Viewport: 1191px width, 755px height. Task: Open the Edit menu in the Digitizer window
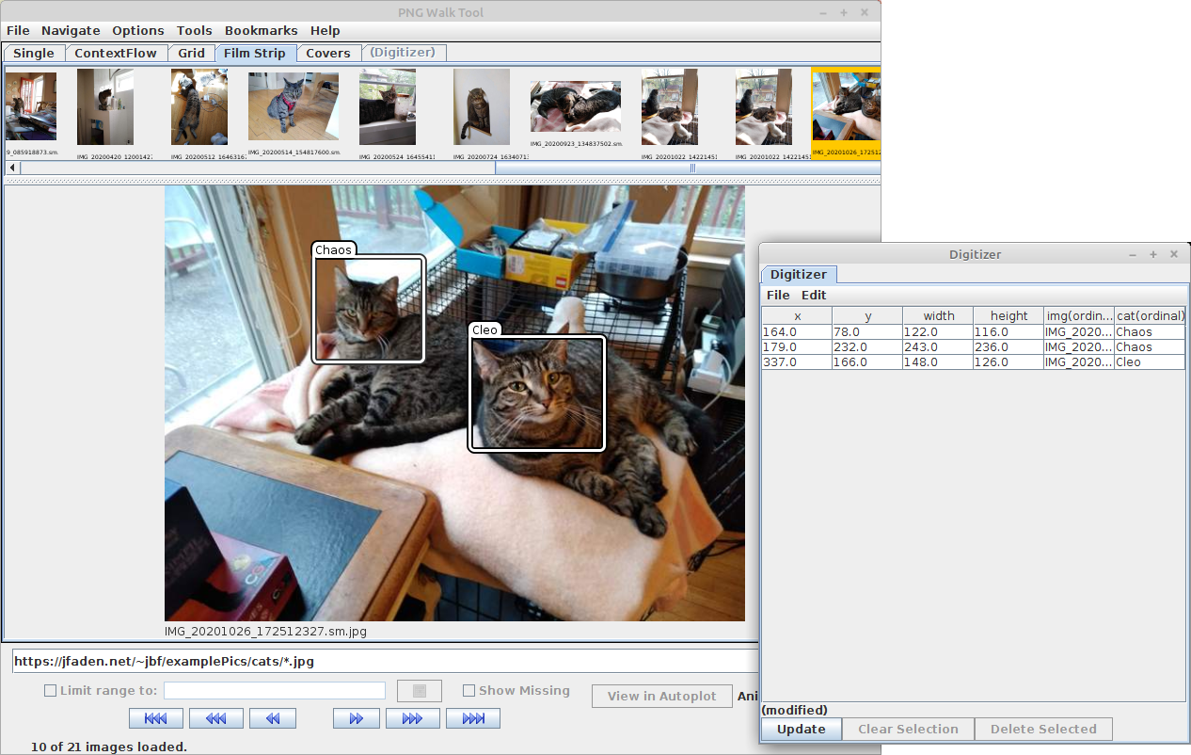814,296
